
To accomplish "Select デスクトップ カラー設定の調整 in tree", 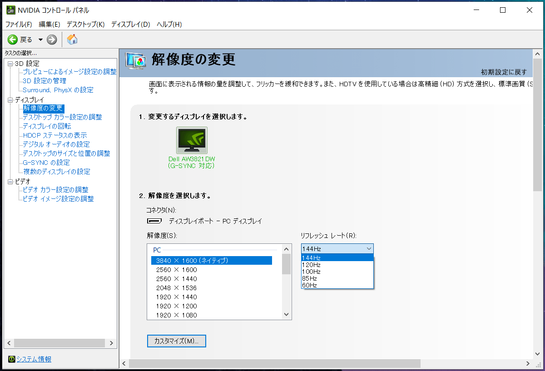I will (62, 117).
